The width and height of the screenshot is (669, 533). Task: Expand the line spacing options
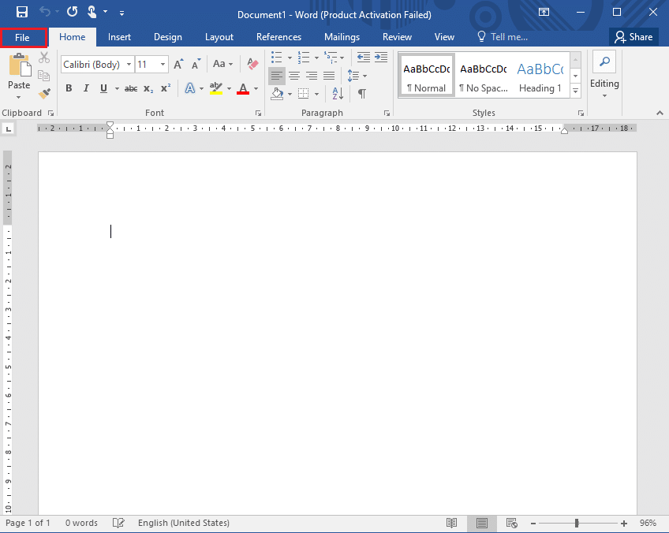363,76
